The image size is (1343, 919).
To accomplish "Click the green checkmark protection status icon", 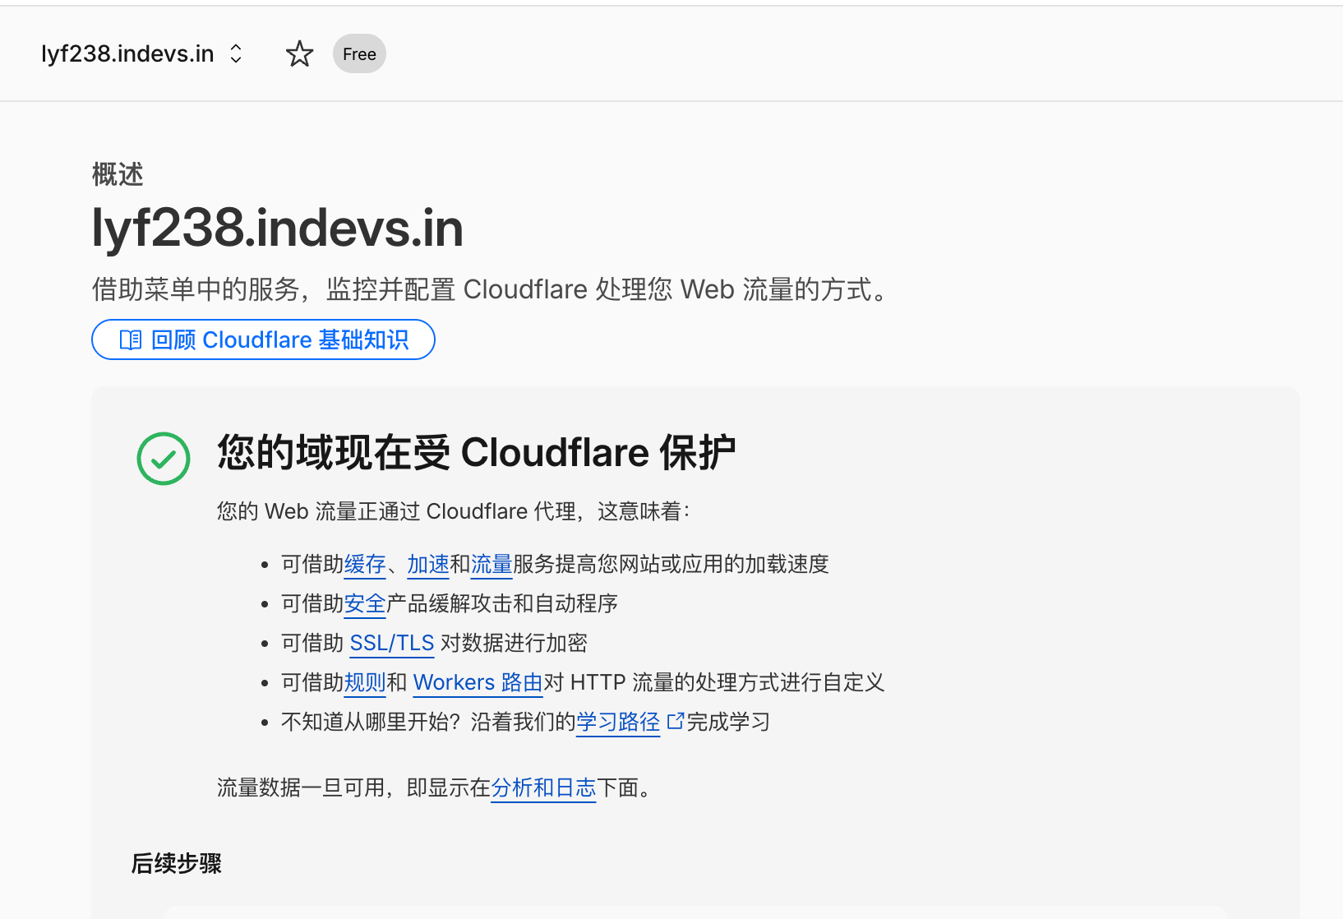I will tap(164, 459).
